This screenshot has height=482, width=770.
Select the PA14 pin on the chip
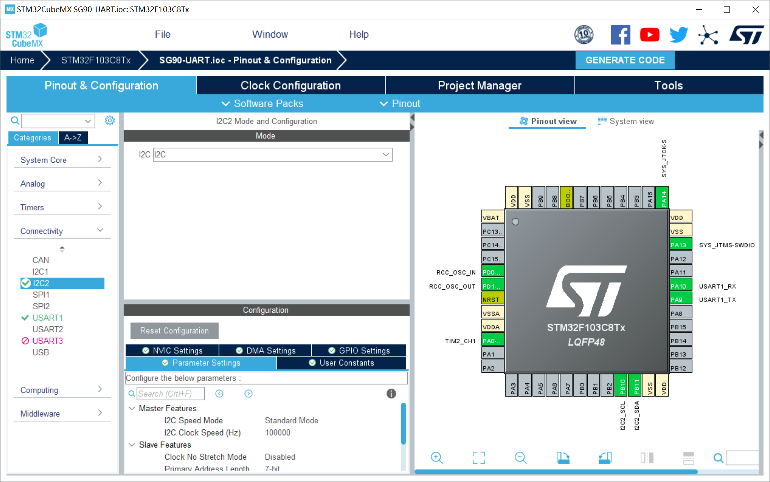pyautogui.click(x=662, y=197)
